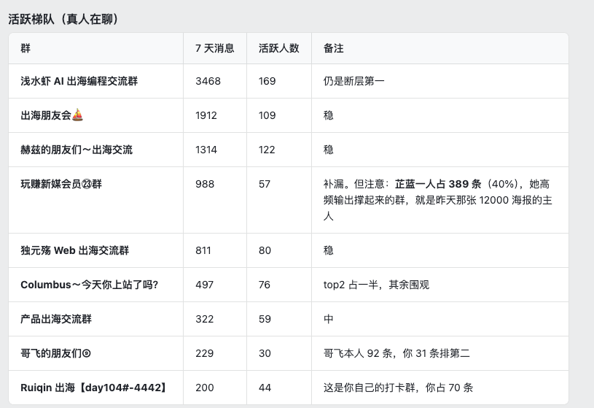Viewport: 594px width, 408px height.
Task: Click the note 中 in 产品出海 row
Action: pyautogui.click(x=329, y=319)
